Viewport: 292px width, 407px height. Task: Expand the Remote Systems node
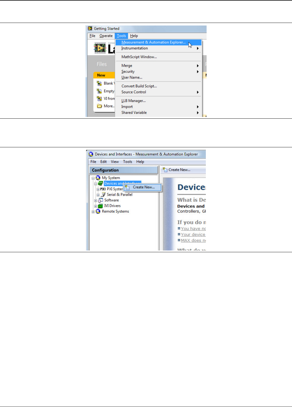[93, 212]
